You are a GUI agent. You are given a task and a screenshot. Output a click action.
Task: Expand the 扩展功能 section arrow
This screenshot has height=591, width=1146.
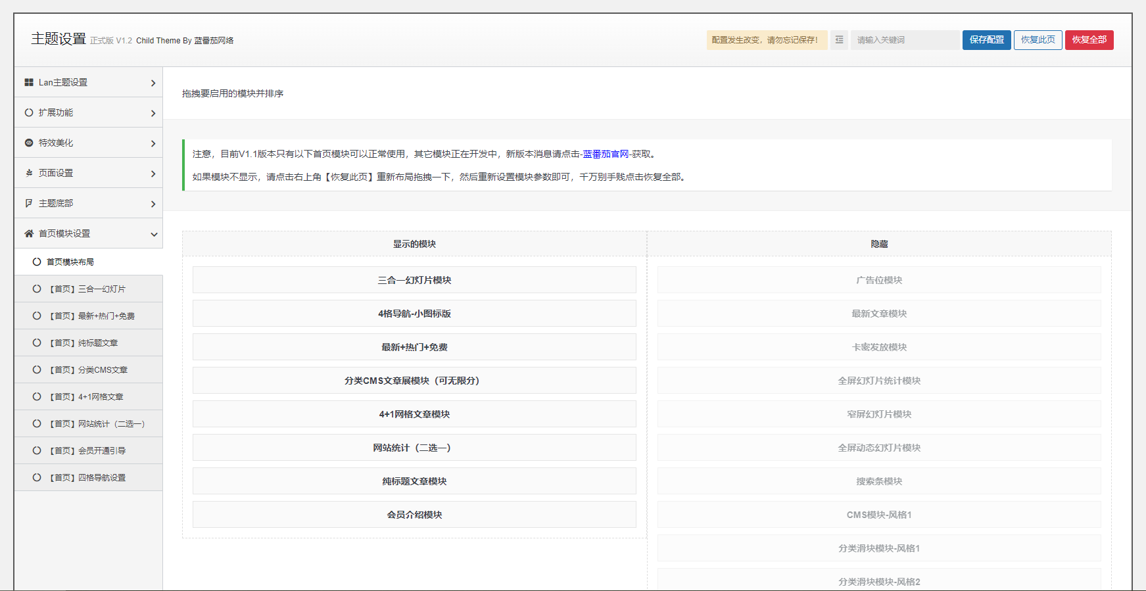click(x=153, y=113)
